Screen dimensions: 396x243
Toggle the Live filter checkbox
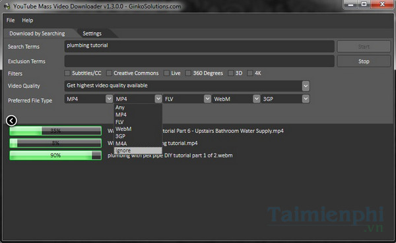tap(166, 73)
